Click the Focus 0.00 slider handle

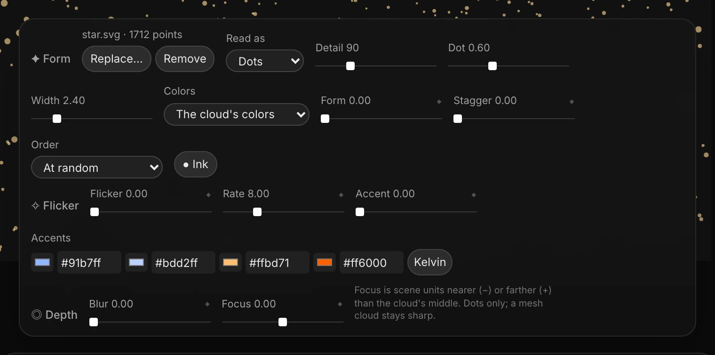click(283, 322)
